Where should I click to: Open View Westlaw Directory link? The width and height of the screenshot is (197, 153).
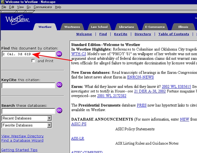tap(23, 136)
